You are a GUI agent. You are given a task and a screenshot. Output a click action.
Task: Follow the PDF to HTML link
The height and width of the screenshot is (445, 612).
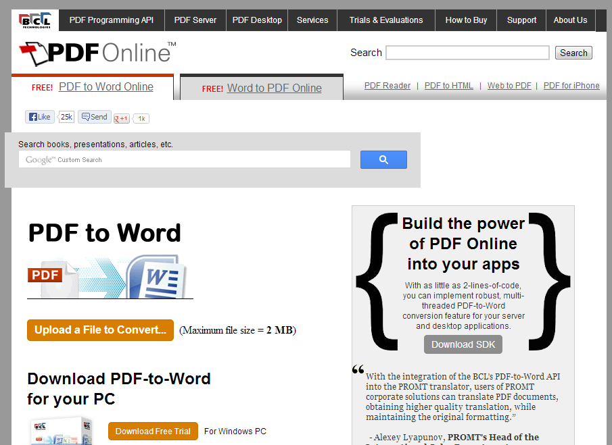point(449,86)
